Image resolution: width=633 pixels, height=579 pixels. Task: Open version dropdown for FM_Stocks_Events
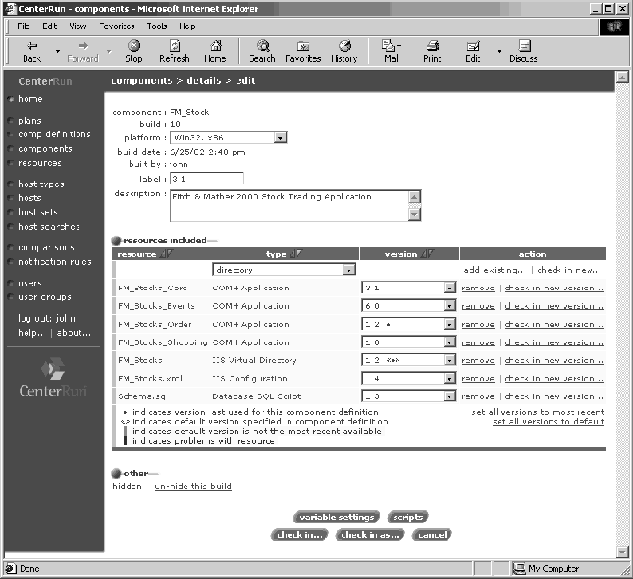[449, 306]
